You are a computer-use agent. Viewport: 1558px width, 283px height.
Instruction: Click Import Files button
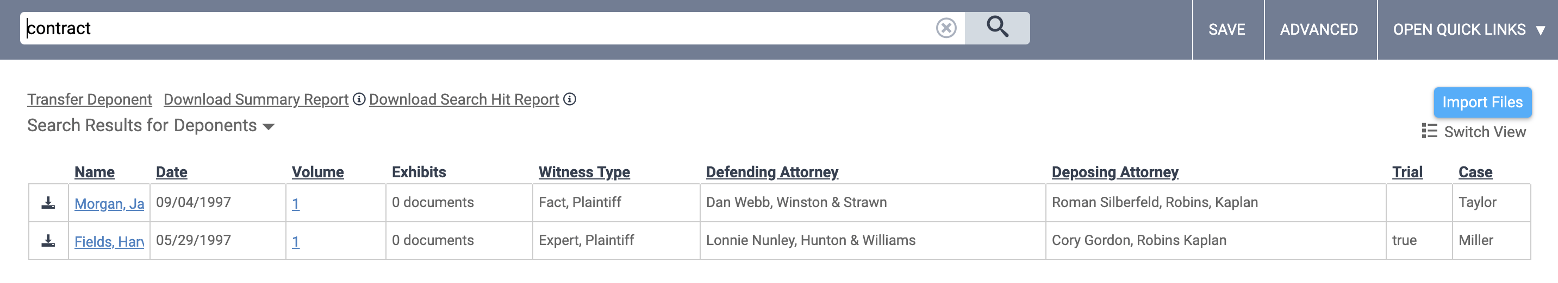pos(1482,102)
